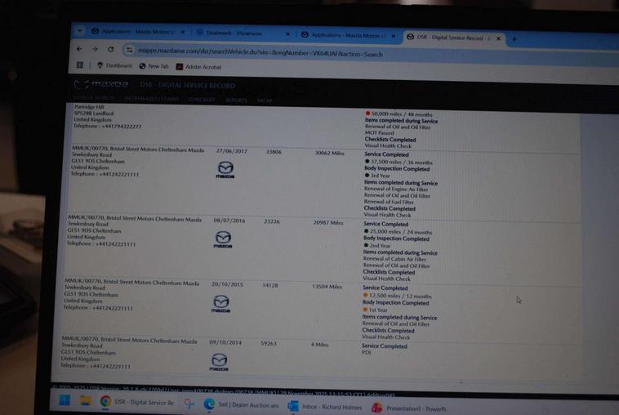Open File Explorer from the taskbar
The image size is (619, 415).
(x=84, y=401)
